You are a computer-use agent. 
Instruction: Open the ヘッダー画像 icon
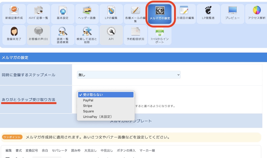(x=87, y=11)
